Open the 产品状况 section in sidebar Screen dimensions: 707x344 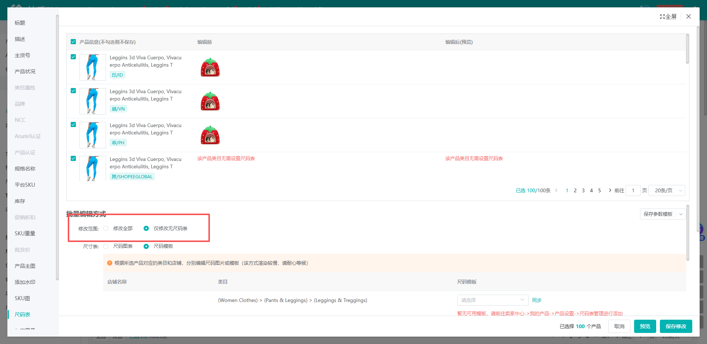click(25, 71)
